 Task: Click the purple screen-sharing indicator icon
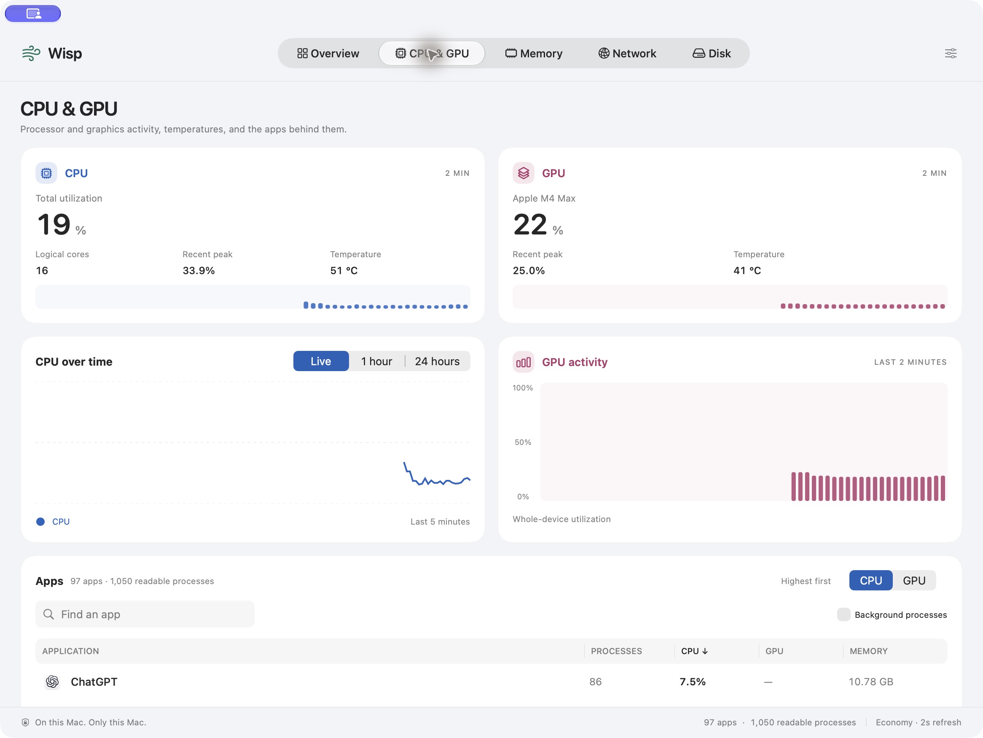tap(33, 13)
